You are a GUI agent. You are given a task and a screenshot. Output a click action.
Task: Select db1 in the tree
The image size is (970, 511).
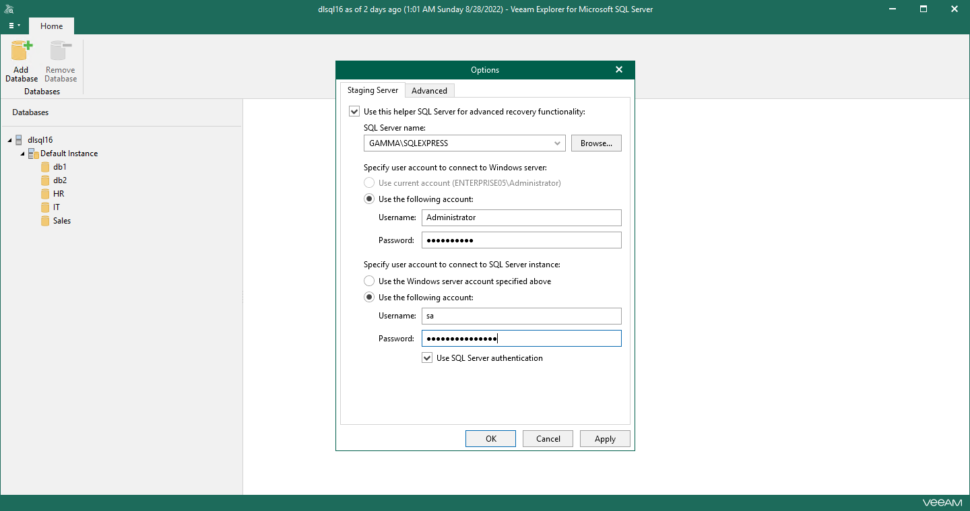[x=60, y=167]
